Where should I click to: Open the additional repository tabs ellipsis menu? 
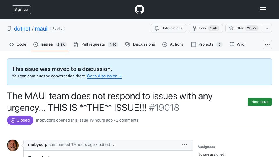[267, 44]
